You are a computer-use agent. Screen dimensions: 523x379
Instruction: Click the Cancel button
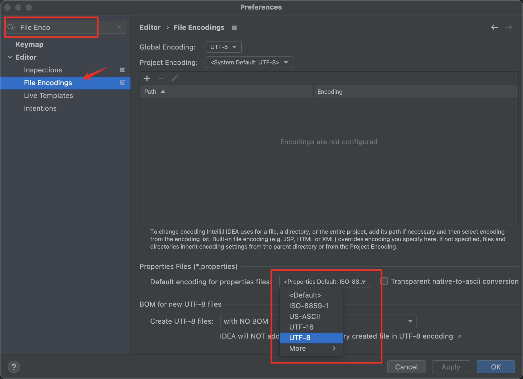click(x=406, y=367)
